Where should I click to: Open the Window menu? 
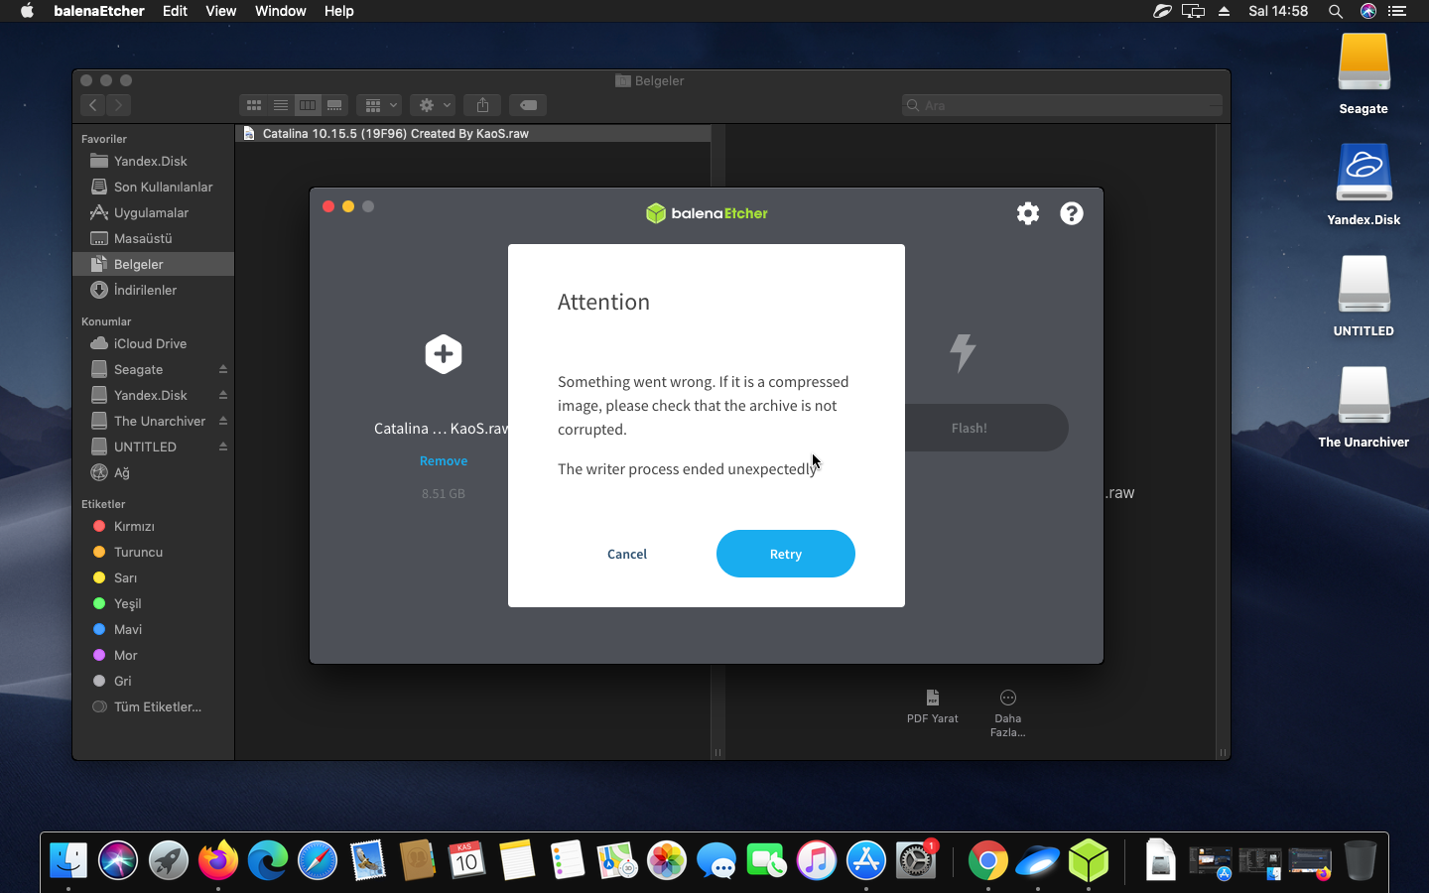[280, 11]
